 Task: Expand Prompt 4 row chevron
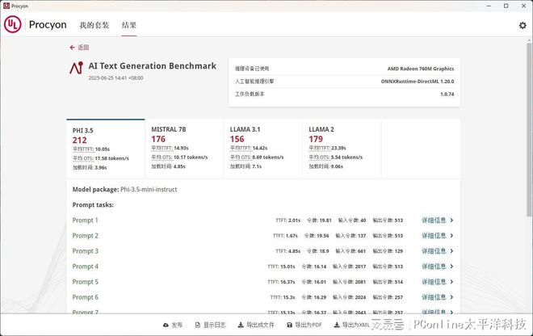click(x=451, y=267)
